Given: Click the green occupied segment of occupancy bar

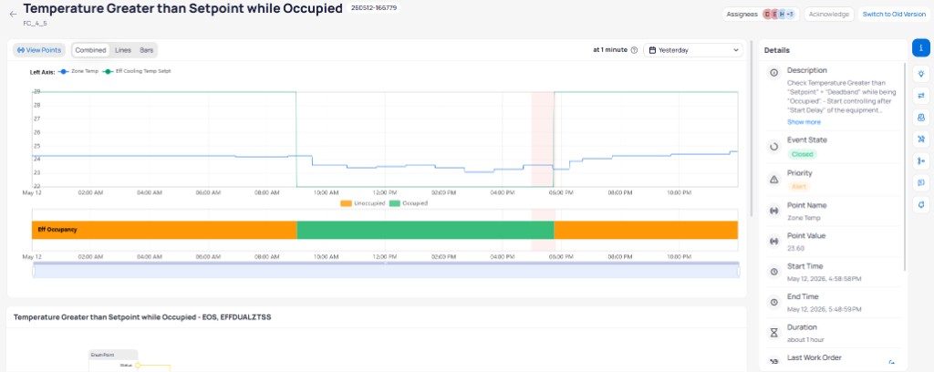Looking at the screenshot, I should click(x=425, y=230).
